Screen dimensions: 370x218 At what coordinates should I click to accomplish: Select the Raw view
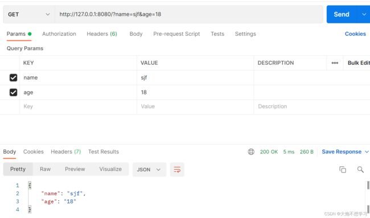45,169
